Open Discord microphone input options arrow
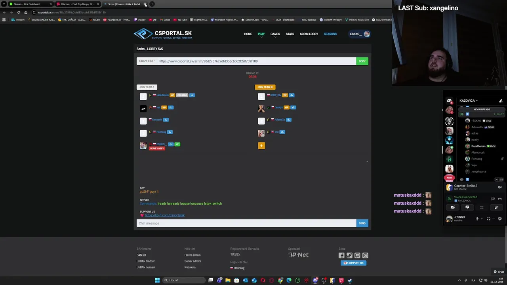The image size is (507, 285). [482, 218]
